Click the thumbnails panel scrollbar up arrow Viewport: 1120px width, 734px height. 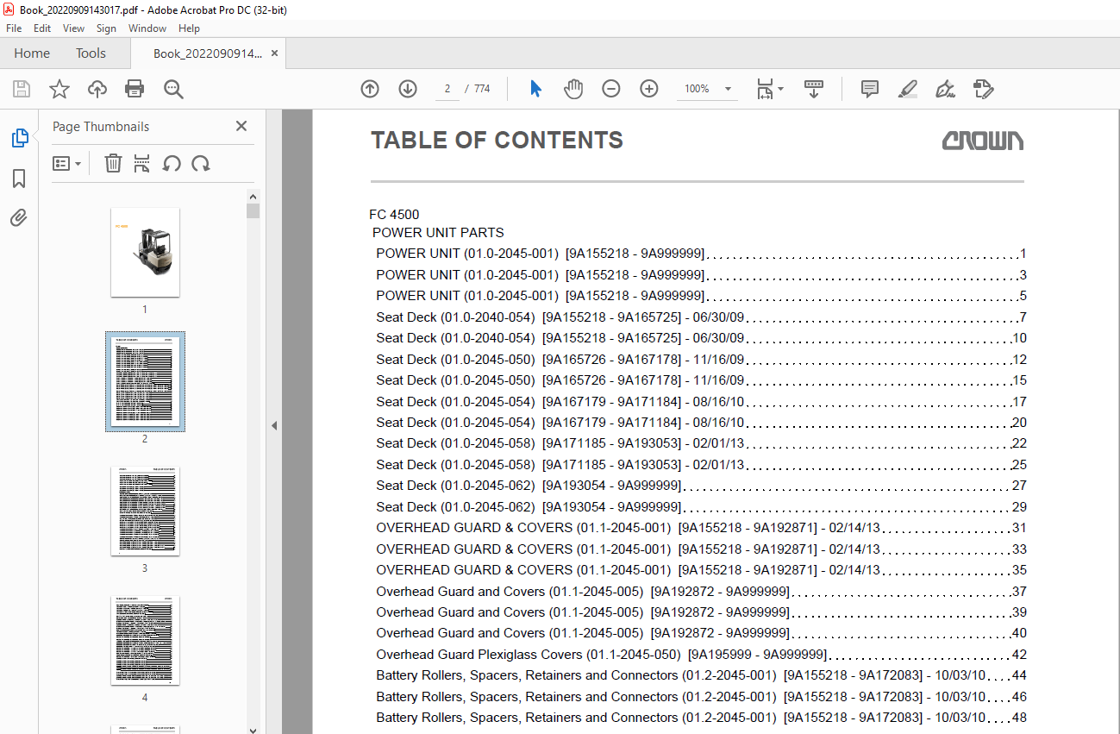click(253, 197)
